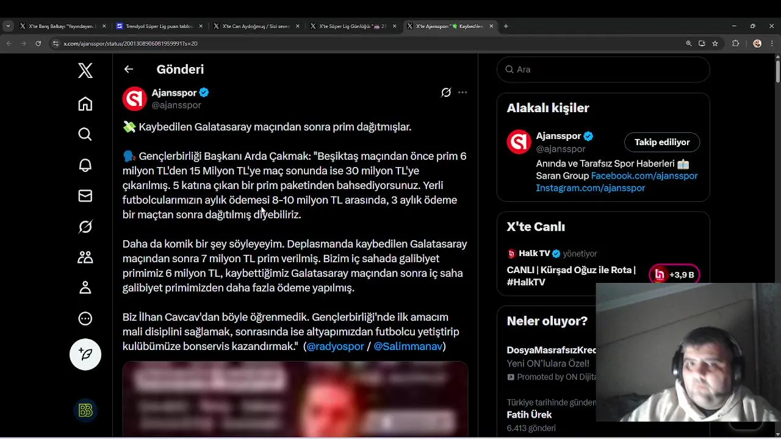This screenshot has height=439, width=781.
Task: Open browser Extensions puzzle icon
Action: (x=736, y=43)
